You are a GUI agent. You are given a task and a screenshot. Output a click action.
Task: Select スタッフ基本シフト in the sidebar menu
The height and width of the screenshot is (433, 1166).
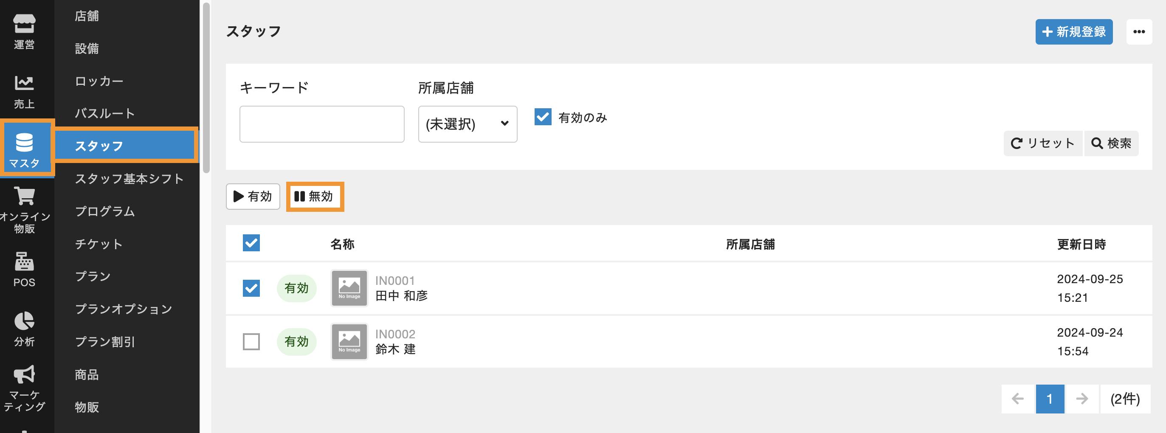pyautogui.click(x=129, y=179)
